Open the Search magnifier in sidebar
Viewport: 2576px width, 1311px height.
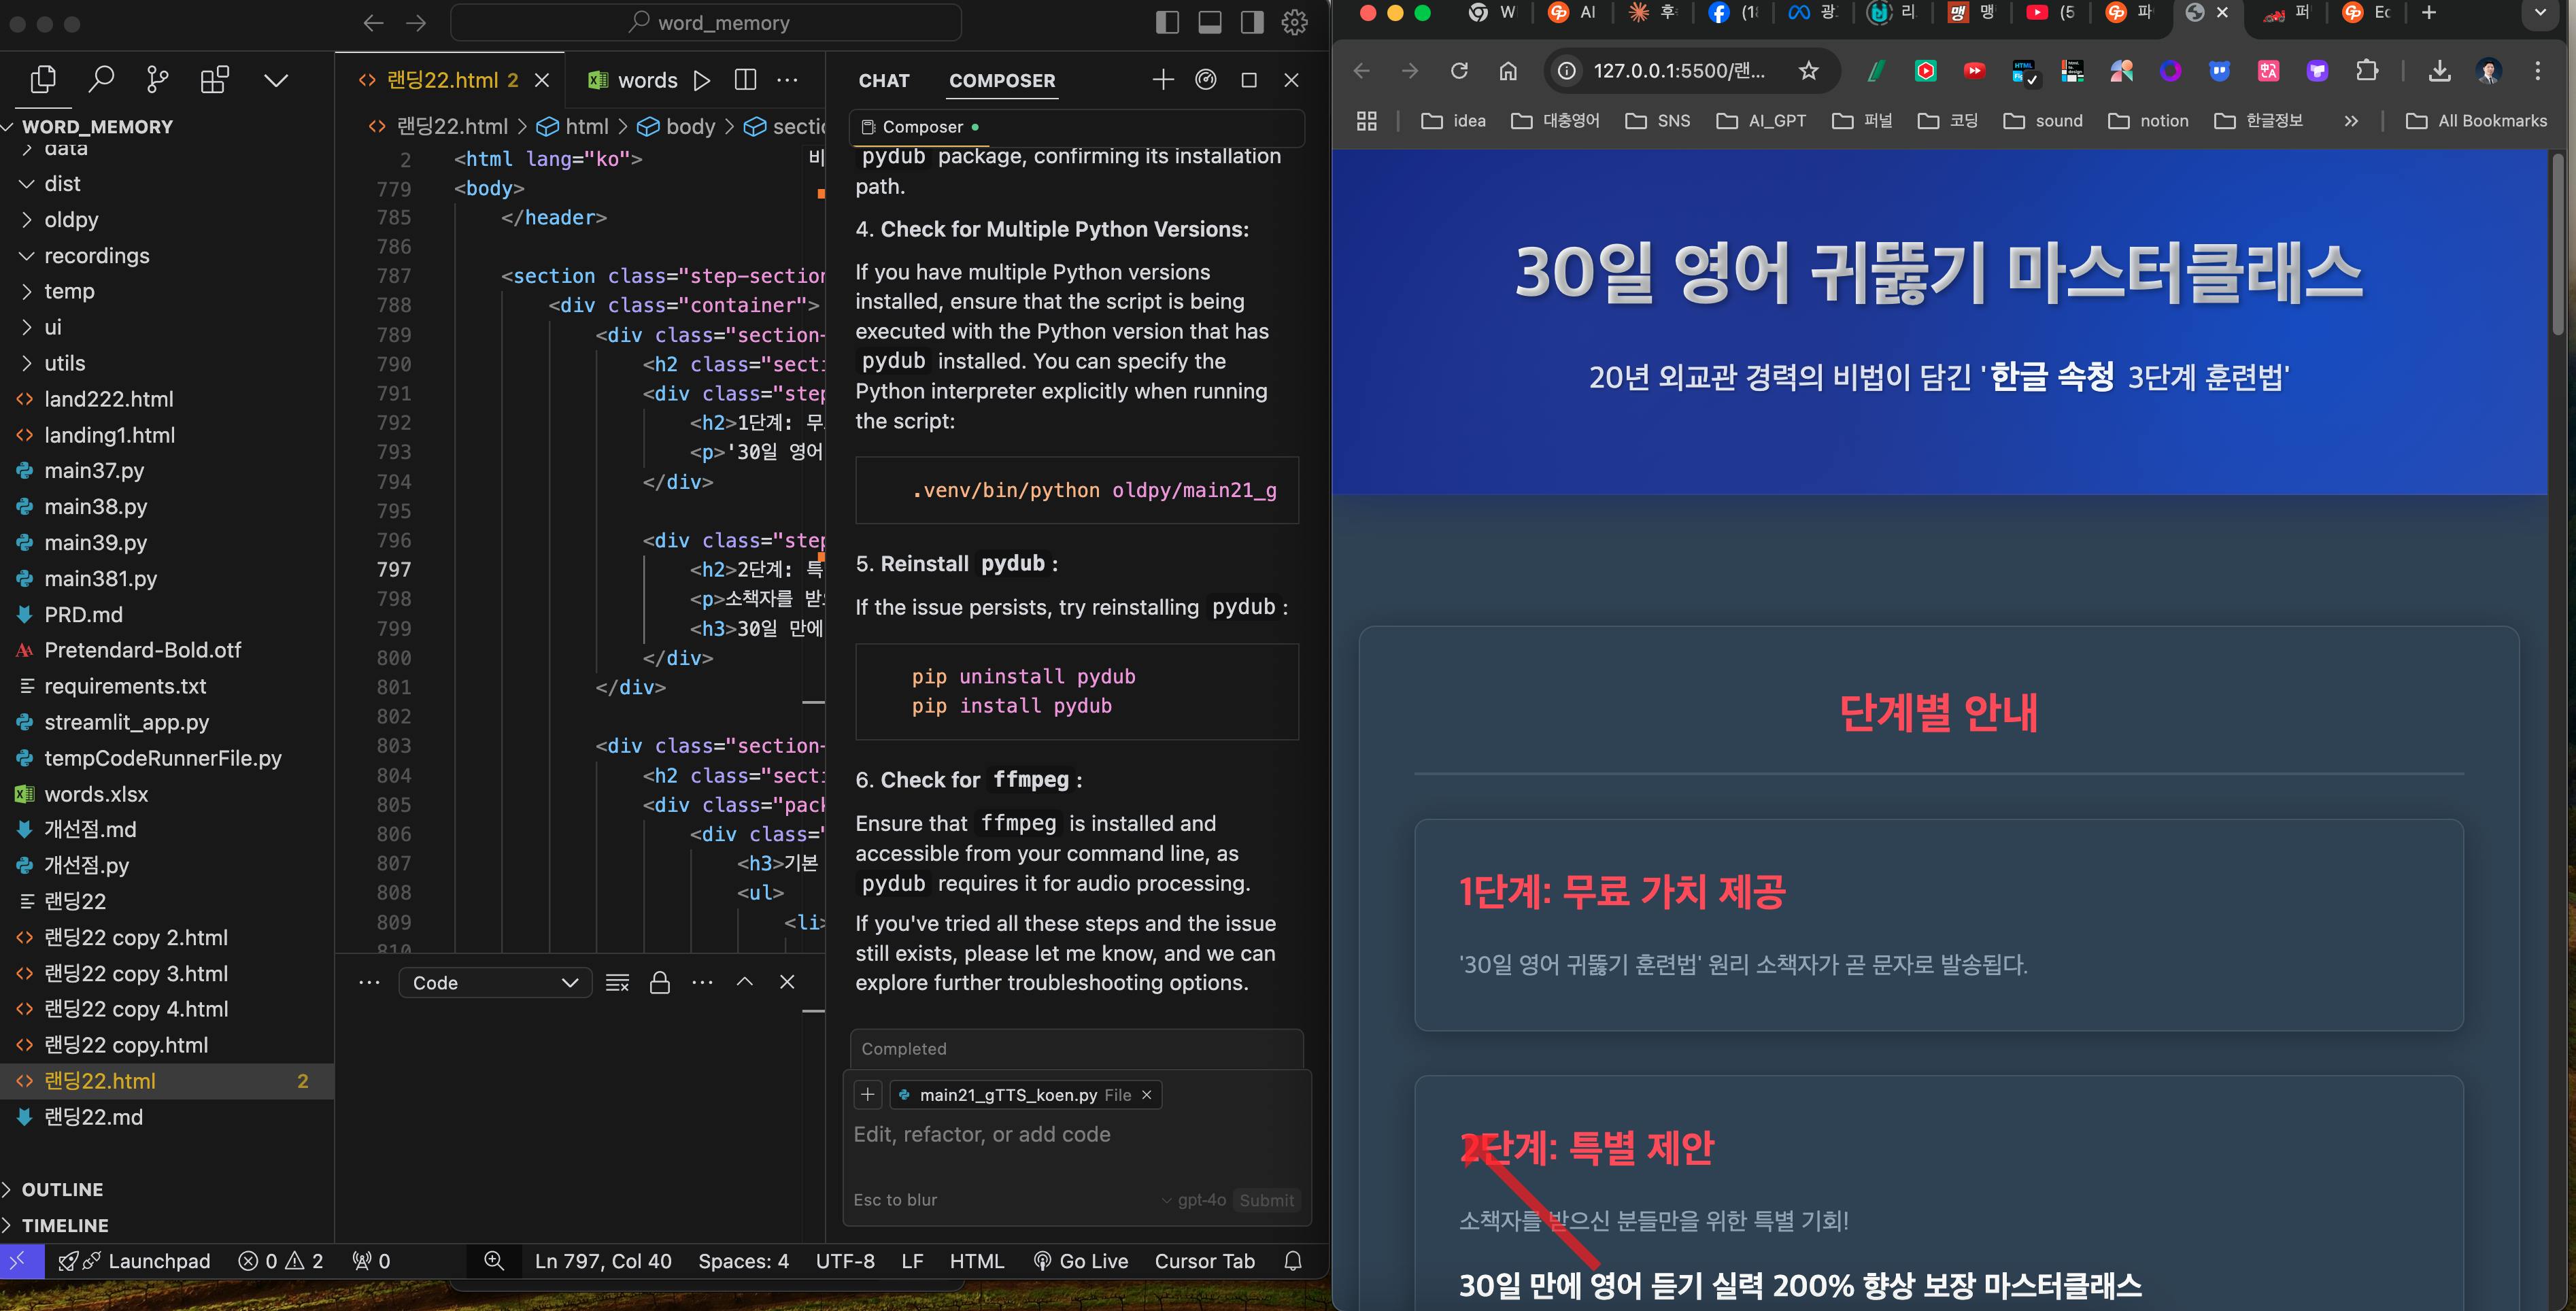click(x=101, y=79)
